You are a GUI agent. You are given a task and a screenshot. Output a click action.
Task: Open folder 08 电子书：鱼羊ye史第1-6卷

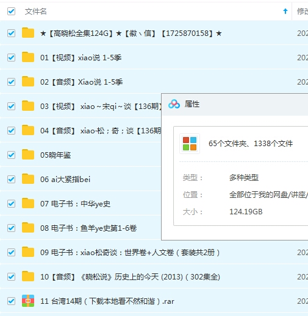88,228
